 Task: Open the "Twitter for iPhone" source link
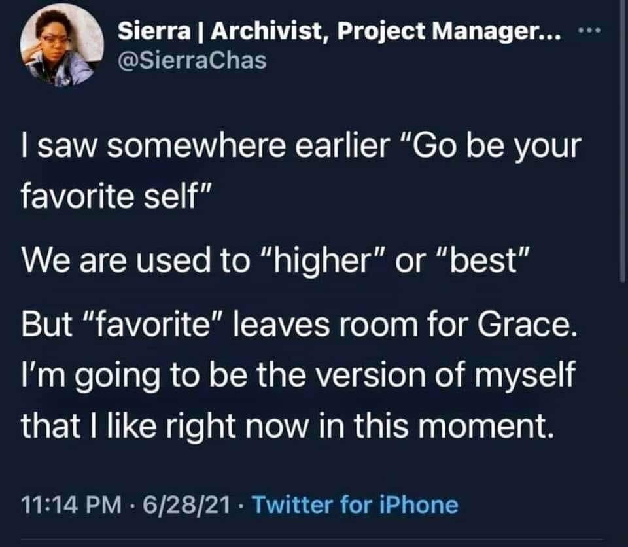[x=355, y=504]
